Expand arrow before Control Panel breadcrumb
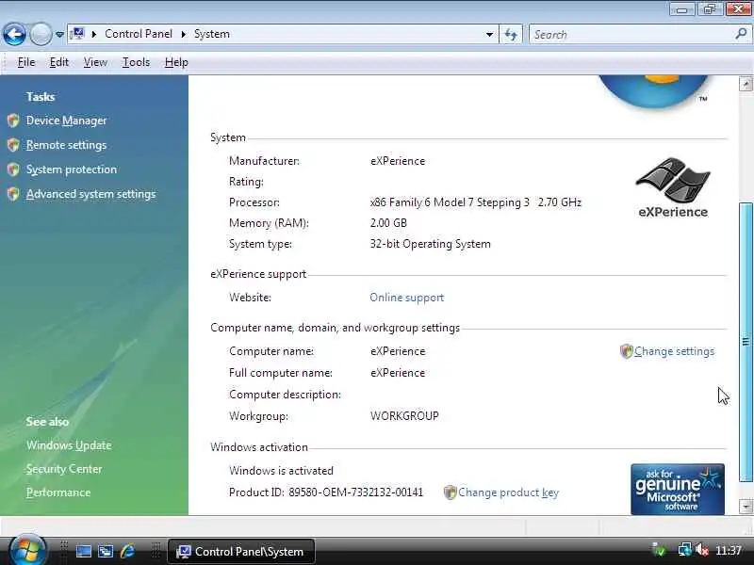754x565 pixels. click(x=94, y=34)
